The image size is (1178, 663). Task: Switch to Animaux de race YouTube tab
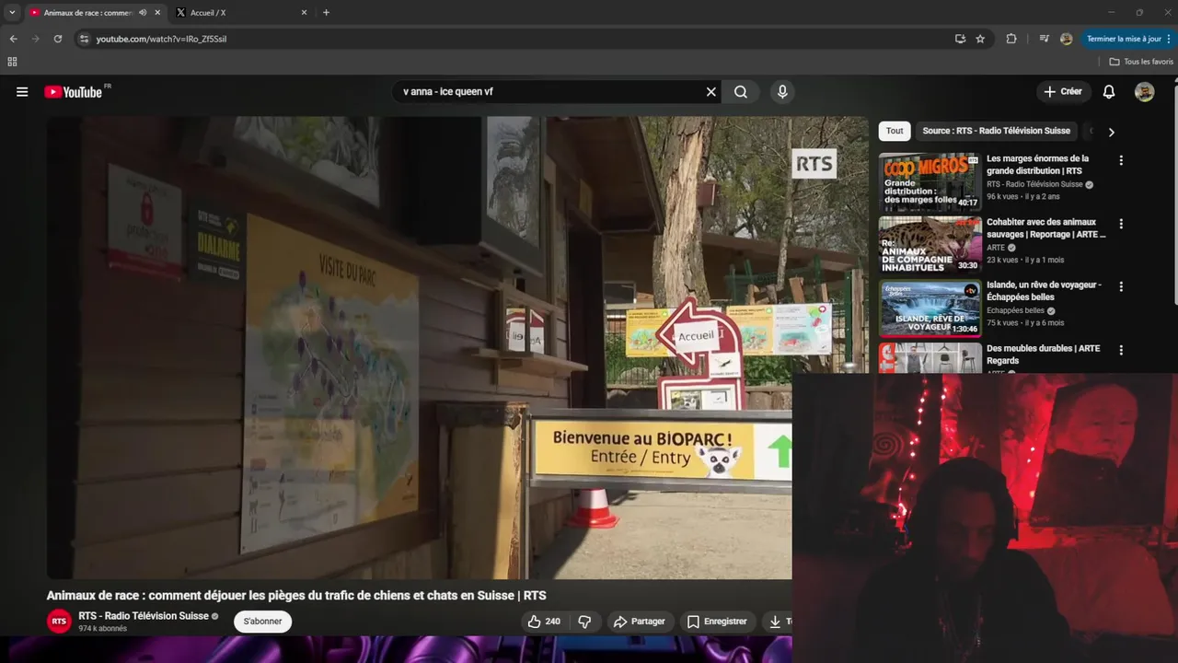[87, 13]
